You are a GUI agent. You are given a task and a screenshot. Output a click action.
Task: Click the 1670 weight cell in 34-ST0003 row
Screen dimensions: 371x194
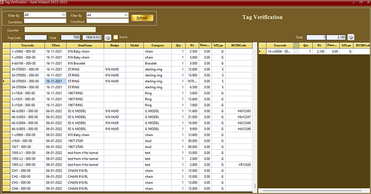click(192, 81)
